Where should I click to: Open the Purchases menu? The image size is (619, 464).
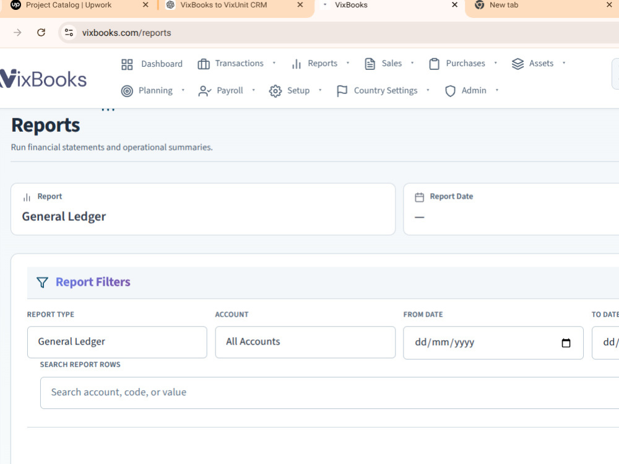click(462, 64)
